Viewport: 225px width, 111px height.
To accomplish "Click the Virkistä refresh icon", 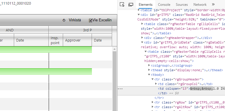I will tap(64, 20).
